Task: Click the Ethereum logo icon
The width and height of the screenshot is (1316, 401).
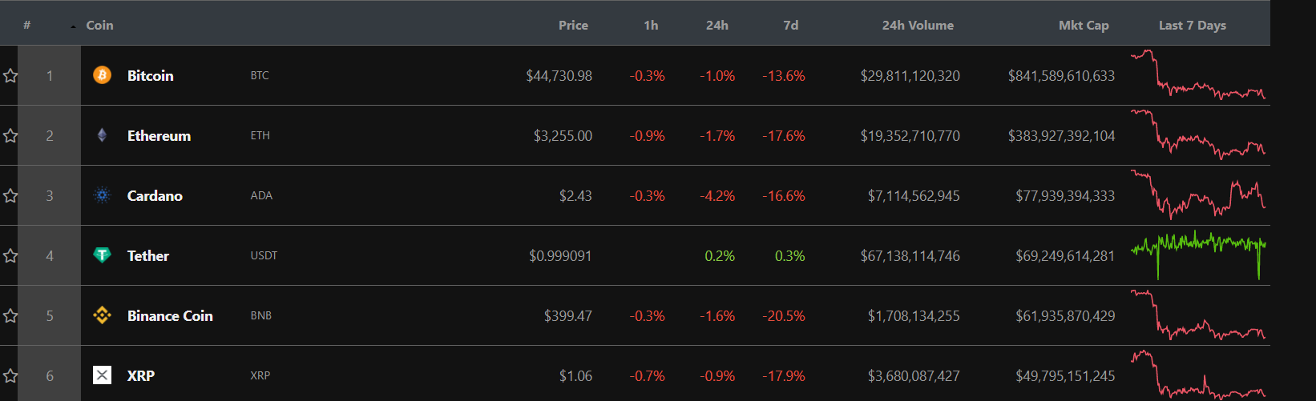Action: coord(102,135)
